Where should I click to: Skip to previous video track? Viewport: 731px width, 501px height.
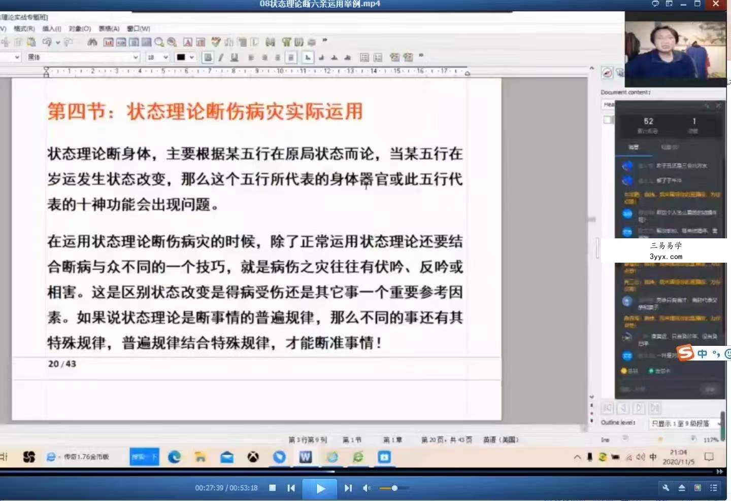(x=291, y=488)
